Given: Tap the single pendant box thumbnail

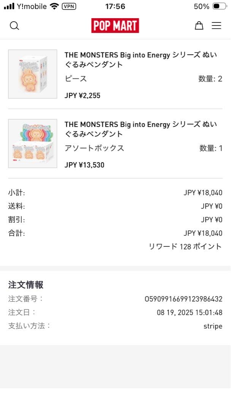Looking at the screenshot, I should click(x=33, y=74).
